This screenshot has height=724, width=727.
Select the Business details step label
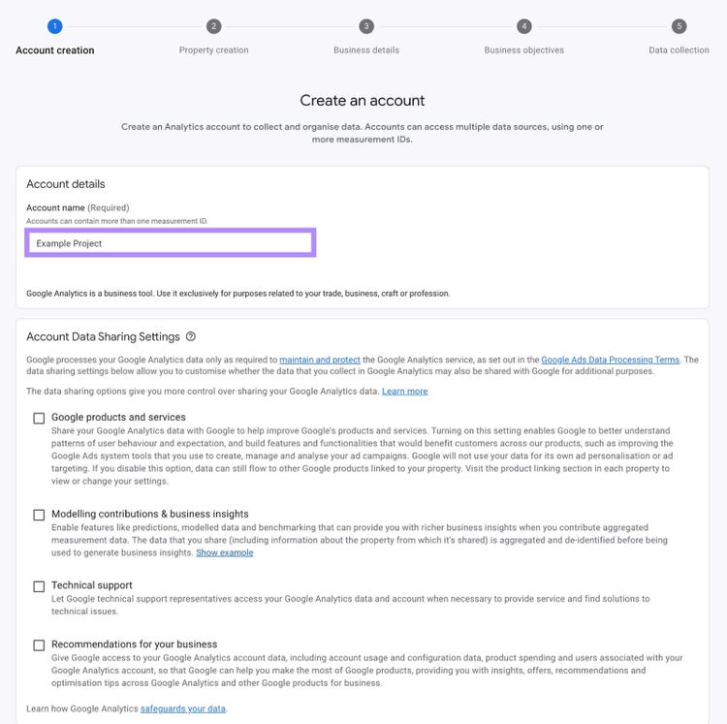pyautogui.click(x=366, y=50)
